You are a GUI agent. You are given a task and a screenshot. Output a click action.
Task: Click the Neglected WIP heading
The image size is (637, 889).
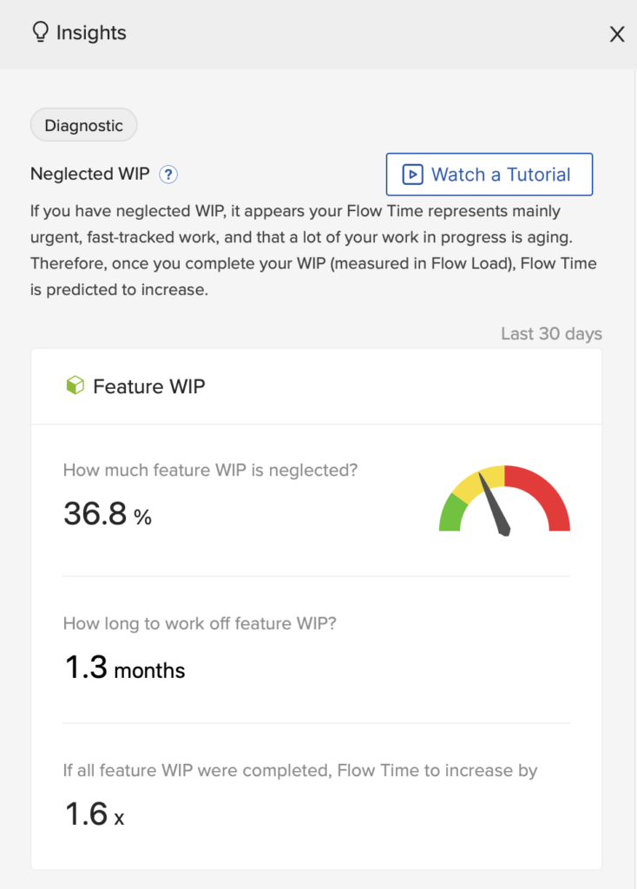tap(90, 174)
